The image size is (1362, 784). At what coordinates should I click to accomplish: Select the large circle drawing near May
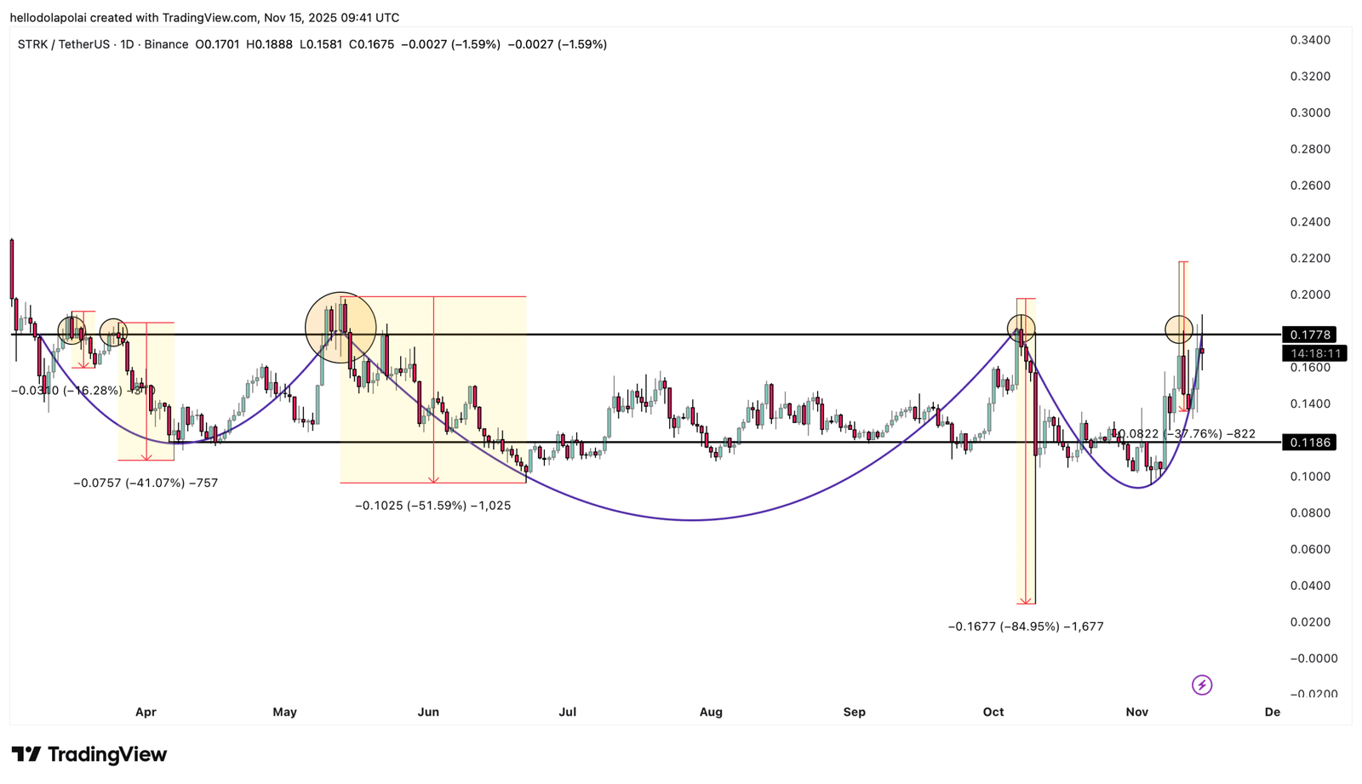point(340,328)
